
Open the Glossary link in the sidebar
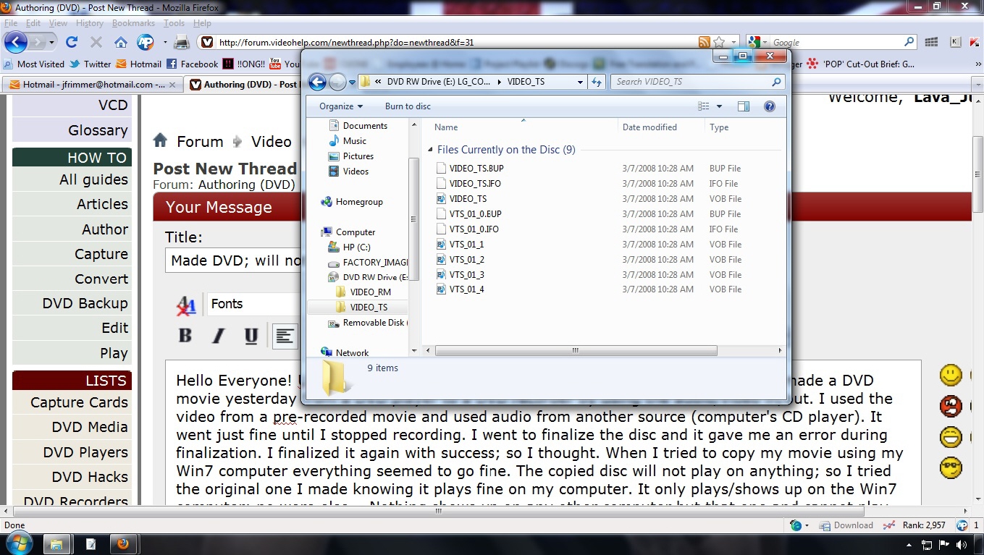98,130
